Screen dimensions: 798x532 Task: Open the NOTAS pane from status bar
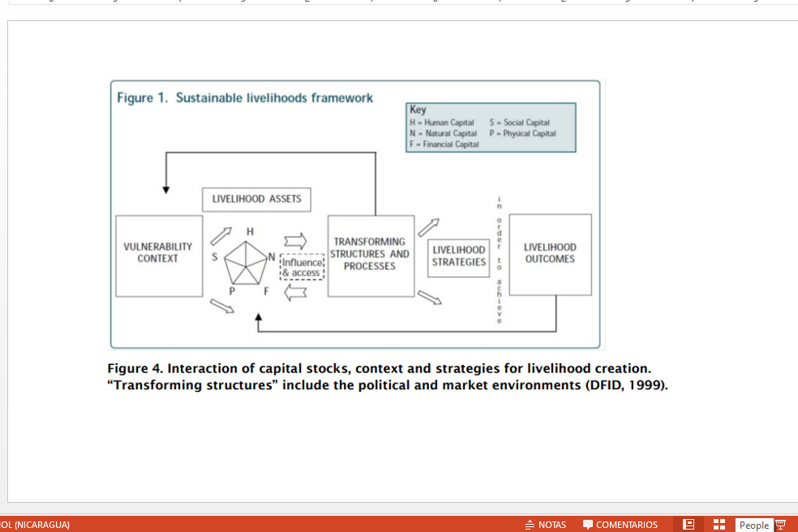[x=552, y=525]
